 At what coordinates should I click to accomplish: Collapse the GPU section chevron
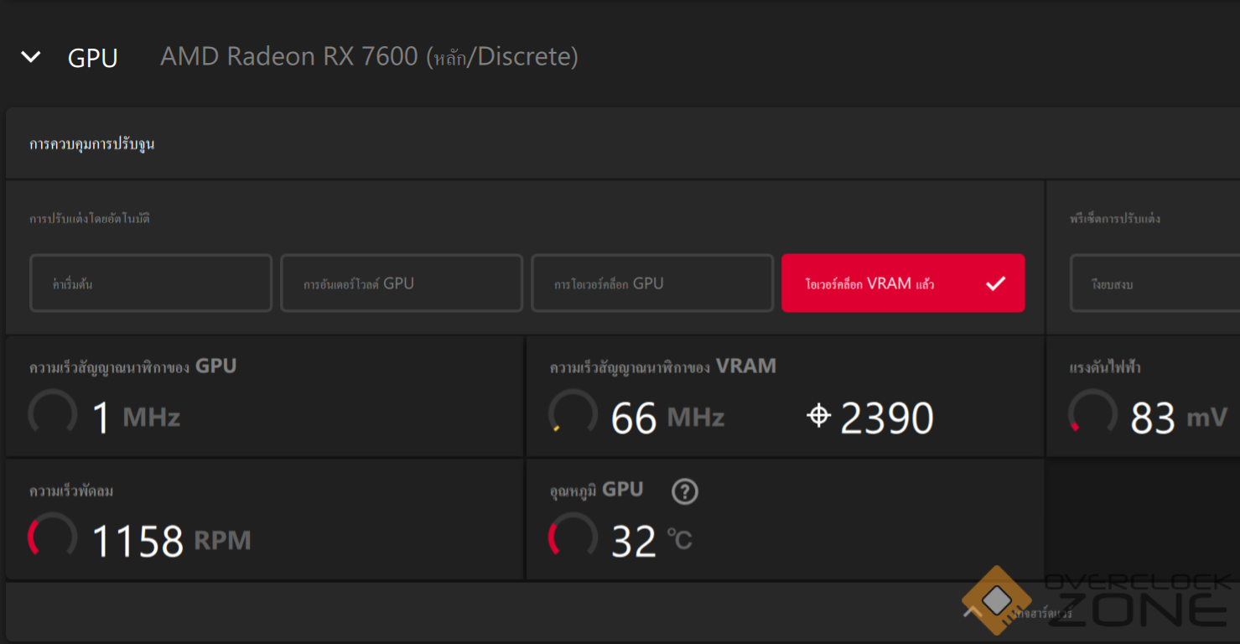coord(31,57)
